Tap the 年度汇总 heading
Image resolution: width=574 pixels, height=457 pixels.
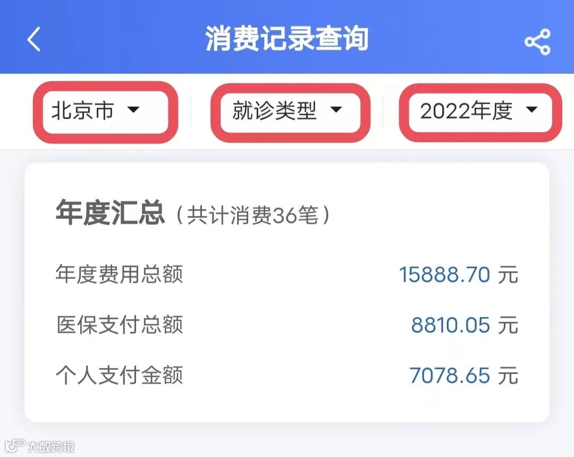pos(110,212)
